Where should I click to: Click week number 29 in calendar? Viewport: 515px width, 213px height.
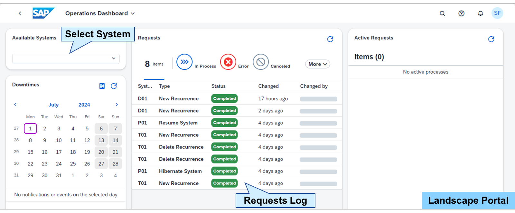pos(16,152)
